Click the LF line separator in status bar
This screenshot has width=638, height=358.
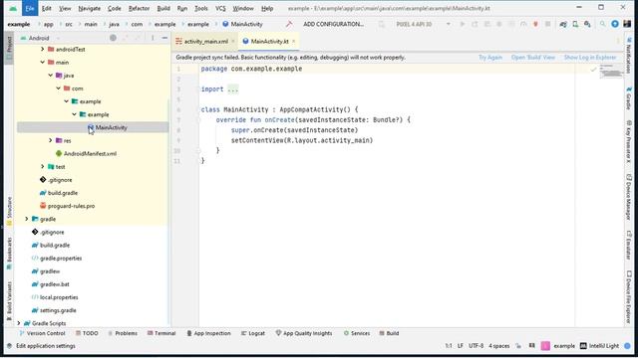pos(461,346)
